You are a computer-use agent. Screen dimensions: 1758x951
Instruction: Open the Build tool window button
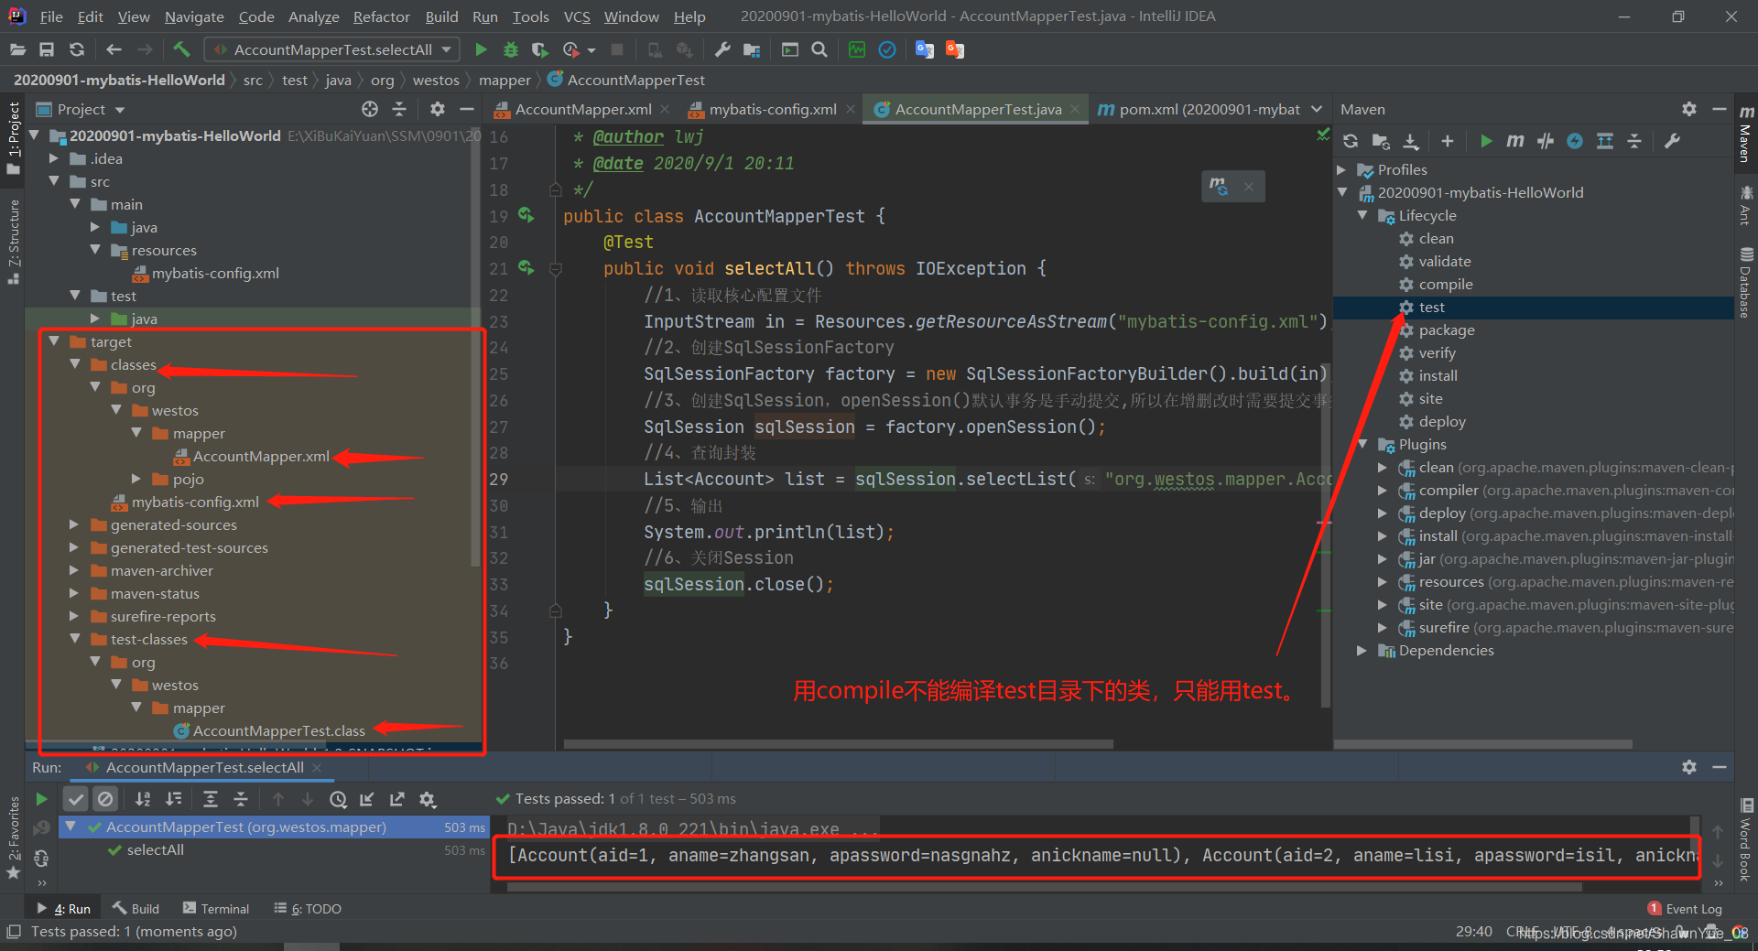pyautogui.click(x=136, y=908)
